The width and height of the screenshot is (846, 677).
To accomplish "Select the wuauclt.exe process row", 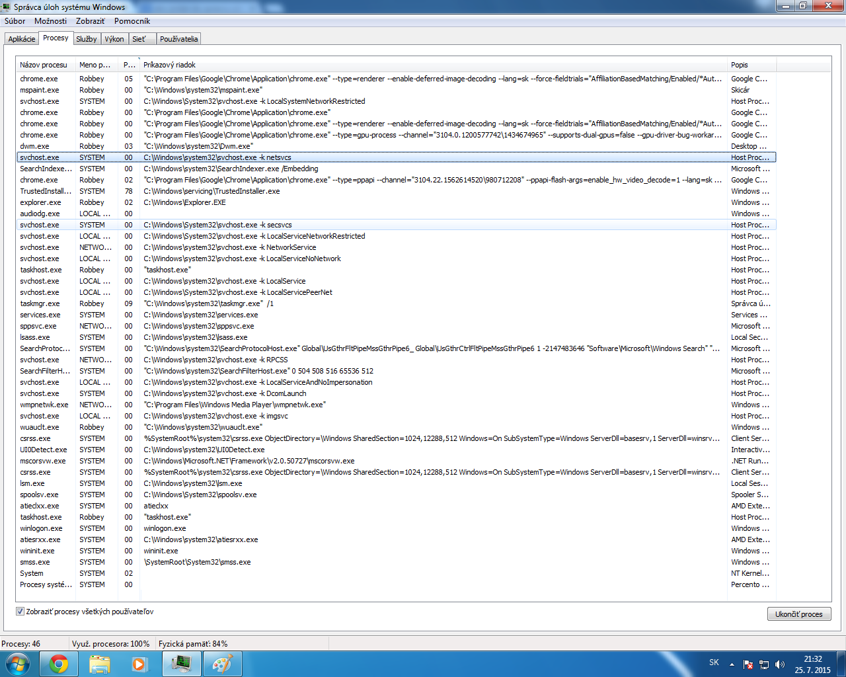I will click(x=396, y=427).
